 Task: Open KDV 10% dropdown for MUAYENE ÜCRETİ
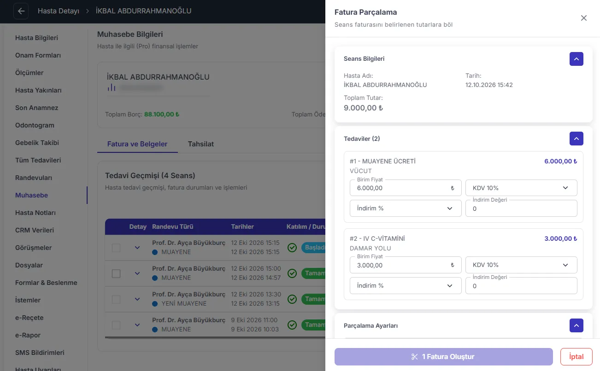(521, 188)
